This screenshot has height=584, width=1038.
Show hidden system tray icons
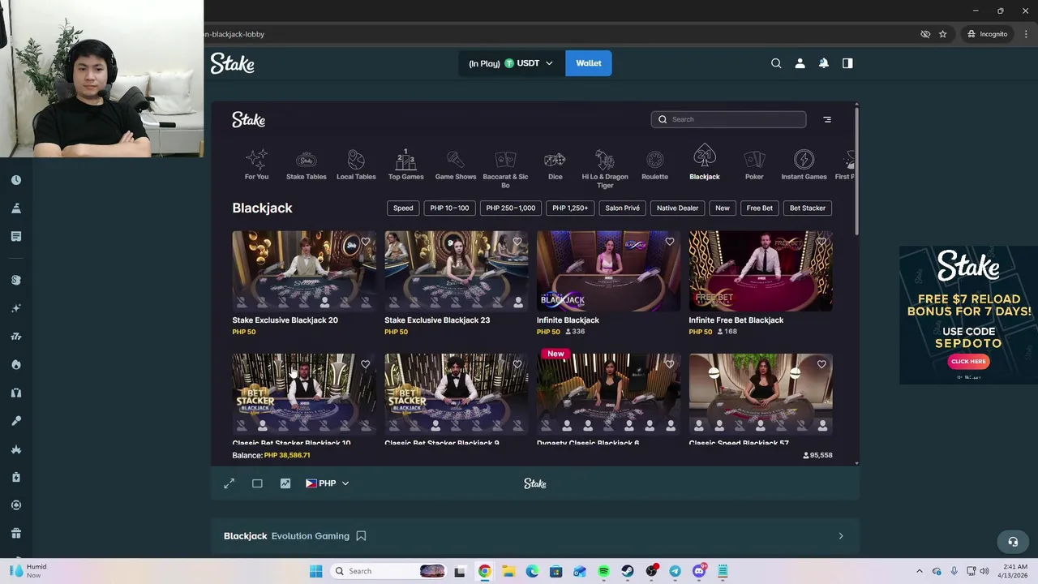919,571
